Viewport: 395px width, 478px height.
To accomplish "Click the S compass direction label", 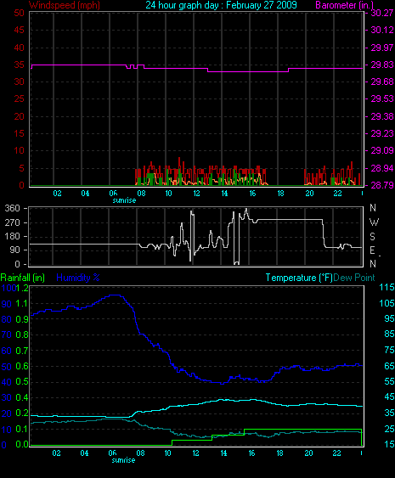I will coord(372,236).
